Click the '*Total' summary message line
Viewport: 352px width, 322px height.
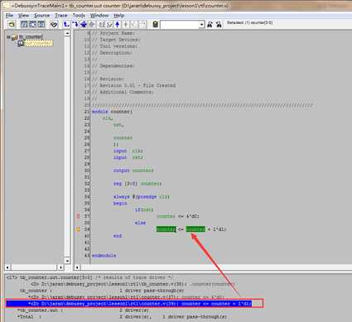pos(122,317)
